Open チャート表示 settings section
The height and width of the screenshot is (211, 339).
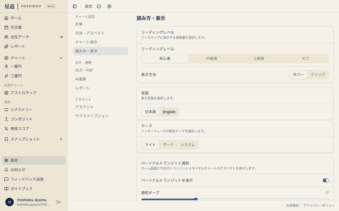point(101,42)
